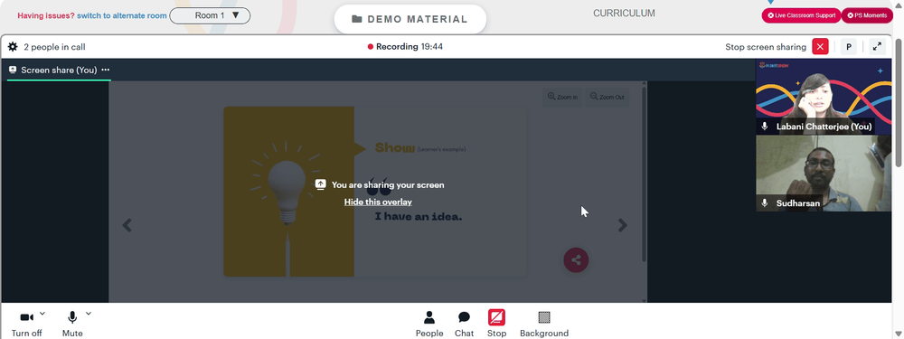Open the People panel
The width and height of the screenshot is (904, 339).
[429, 324]
